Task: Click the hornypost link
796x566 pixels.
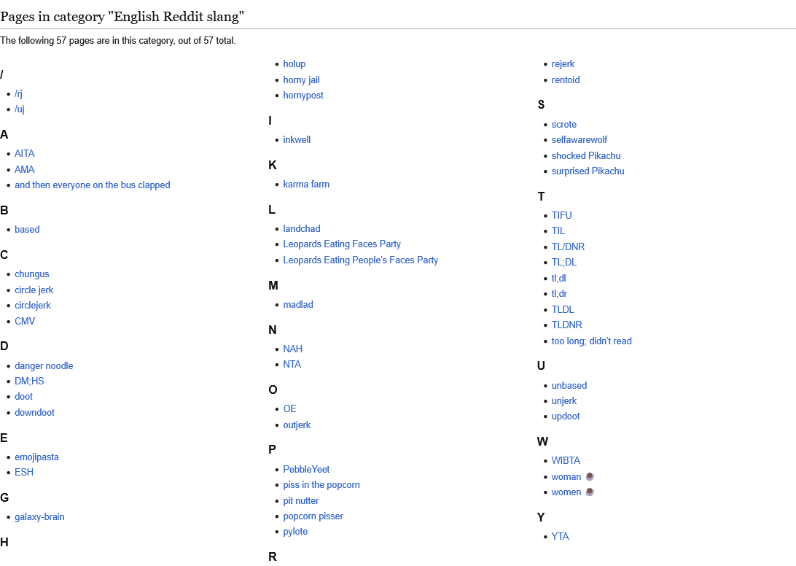Action: point(303,95)
